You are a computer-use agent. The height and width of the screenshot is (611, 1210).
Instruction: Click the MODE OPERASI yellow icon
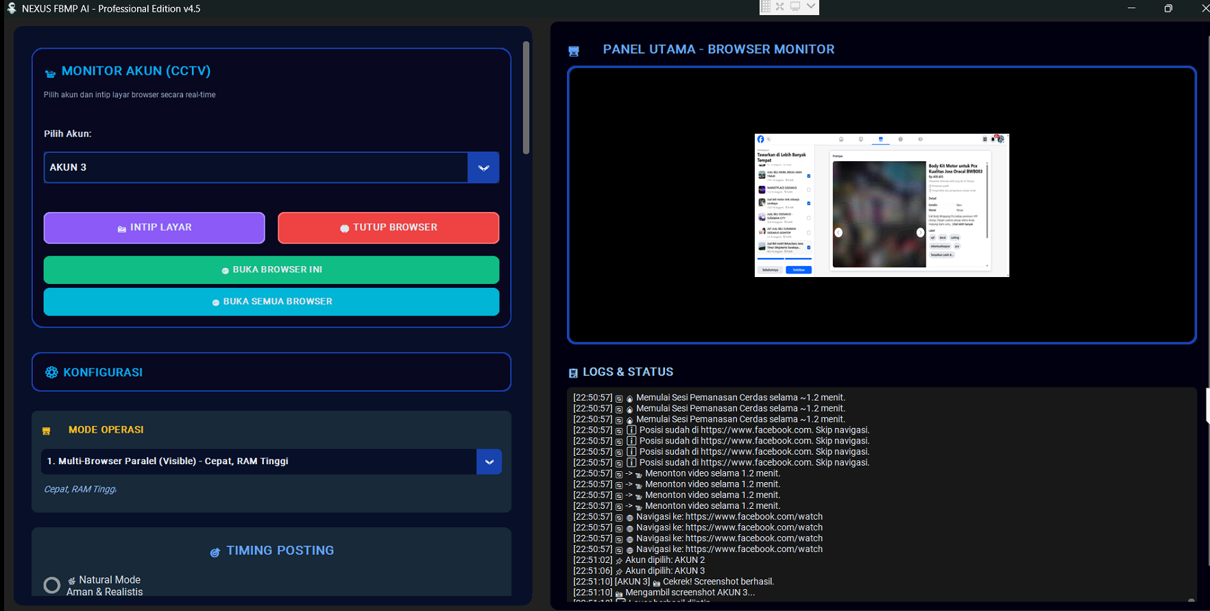47,431
